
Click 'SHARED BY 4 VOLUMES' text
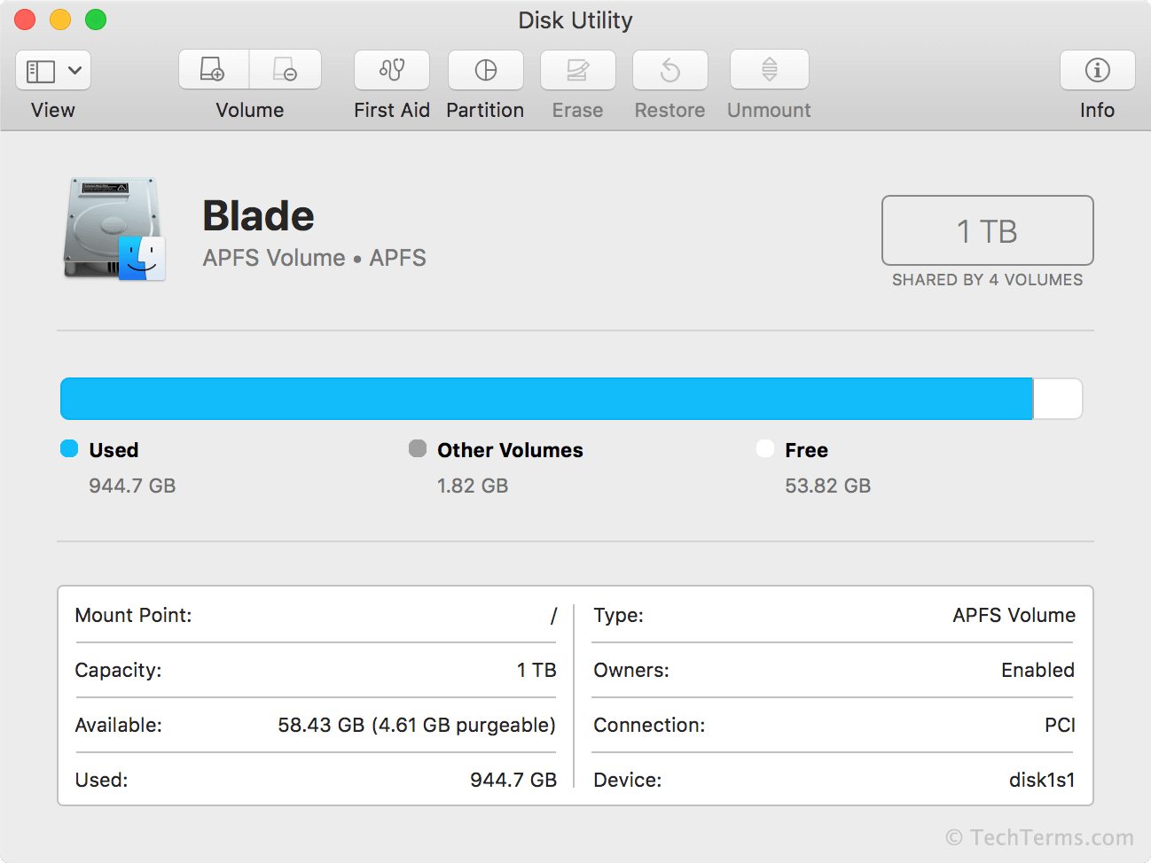coord(988,280)
